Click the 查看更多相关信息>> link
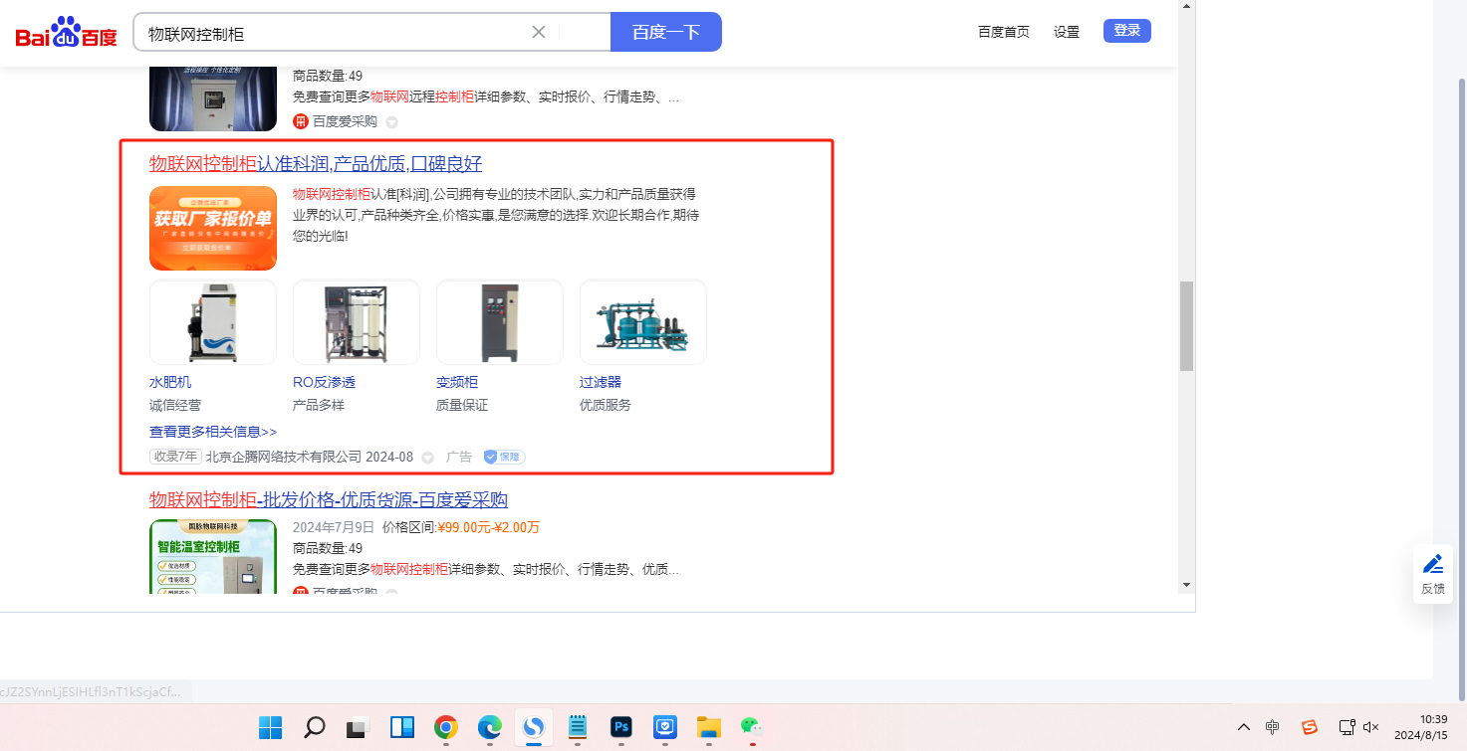Image resolution: width=1467 pixels, height=751 pixels. coord(213,432)
